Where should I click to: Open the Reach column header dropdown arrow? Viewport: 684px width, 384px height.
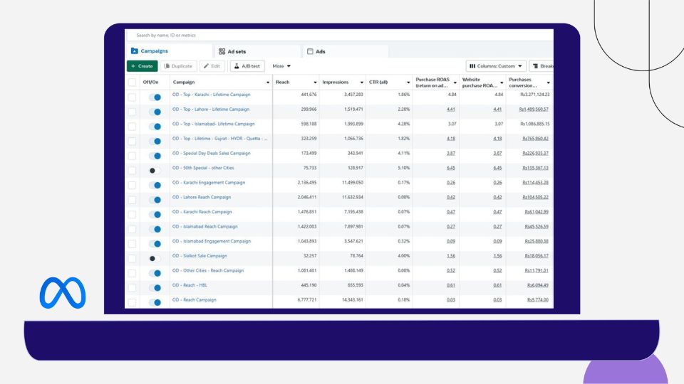(x=314, y=82)
